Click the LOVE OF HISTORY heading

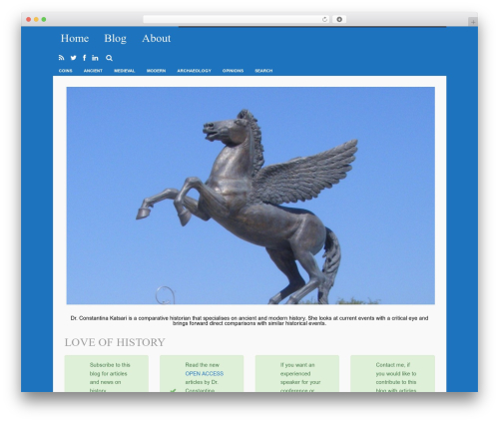click(x=115, y=342)
